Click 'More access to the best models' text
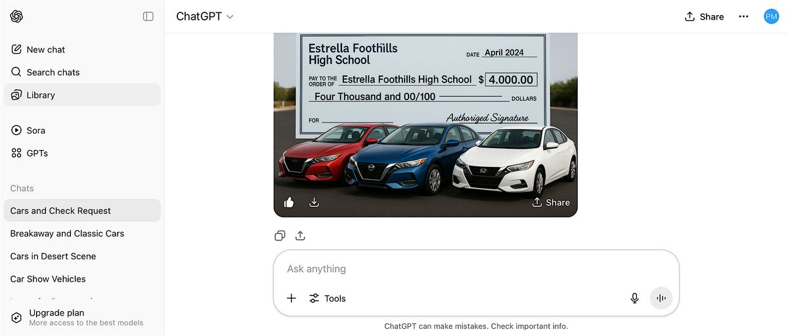788x336 pixels. click(86, 323)
